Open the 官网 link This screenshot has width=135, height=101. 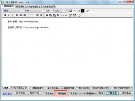[5, 94]
